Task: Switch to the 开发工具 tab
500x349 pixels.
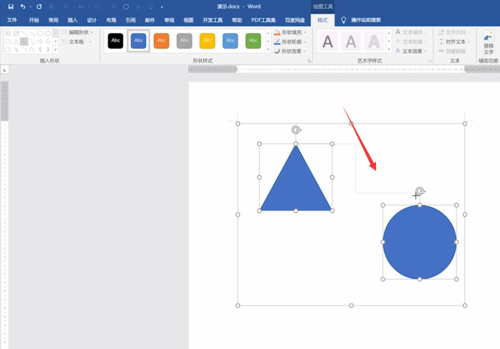Action: (213, 20)
